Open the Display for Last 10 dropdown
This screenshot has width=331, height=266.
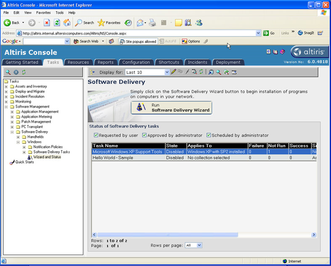(167, 72)
